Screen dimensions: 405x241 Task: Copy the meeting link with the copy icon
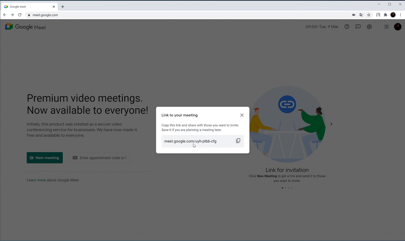(238, 141)
